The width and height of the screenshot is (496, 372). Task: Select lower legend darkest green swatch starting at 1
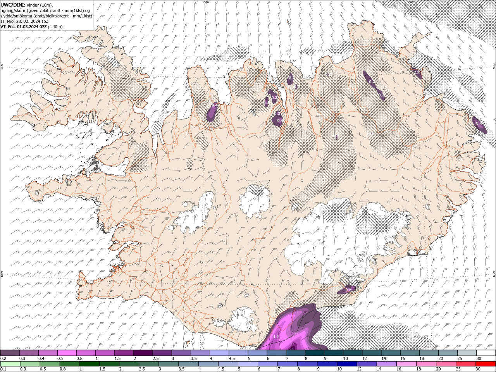click(x=90, y=364)
